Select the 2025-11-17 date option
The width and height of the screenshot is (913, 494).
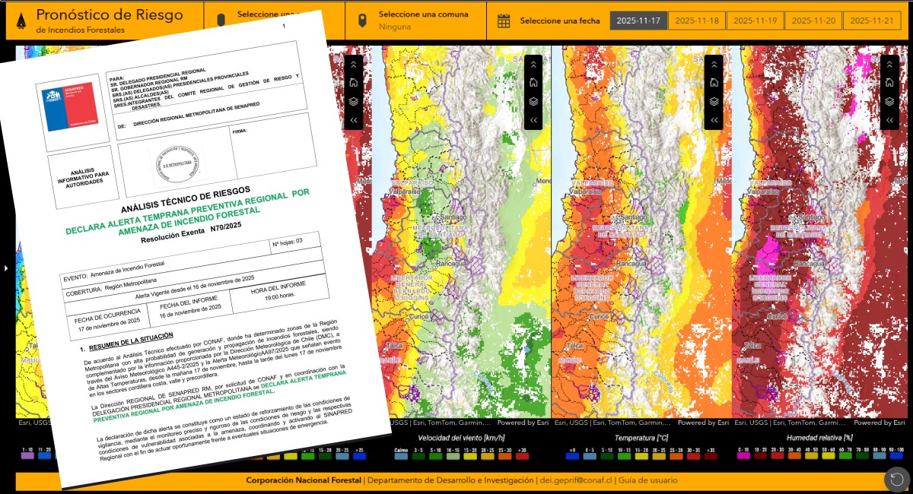click(x=638, y=21)
